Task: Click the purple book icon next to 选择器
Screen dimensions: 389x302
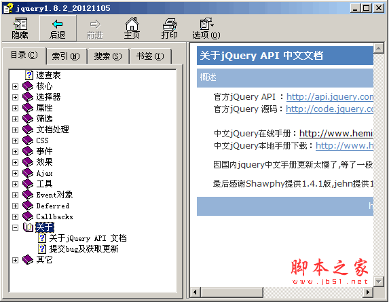Action: pyautogui.click(x=28, y=96)
